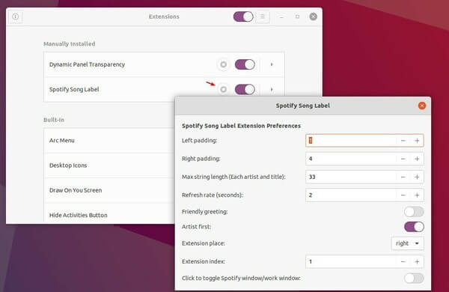
Task: Decrease Left padding with minus button
Action: [x=403, y=141]
